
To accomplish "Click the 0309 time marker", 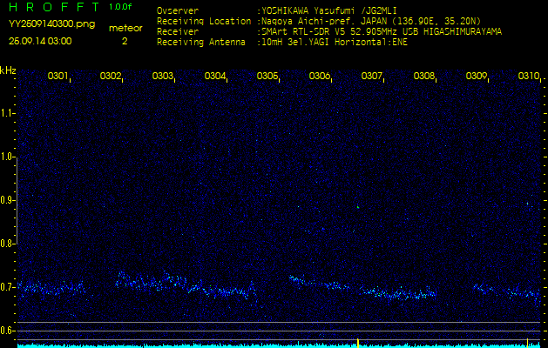I will 477,77.
